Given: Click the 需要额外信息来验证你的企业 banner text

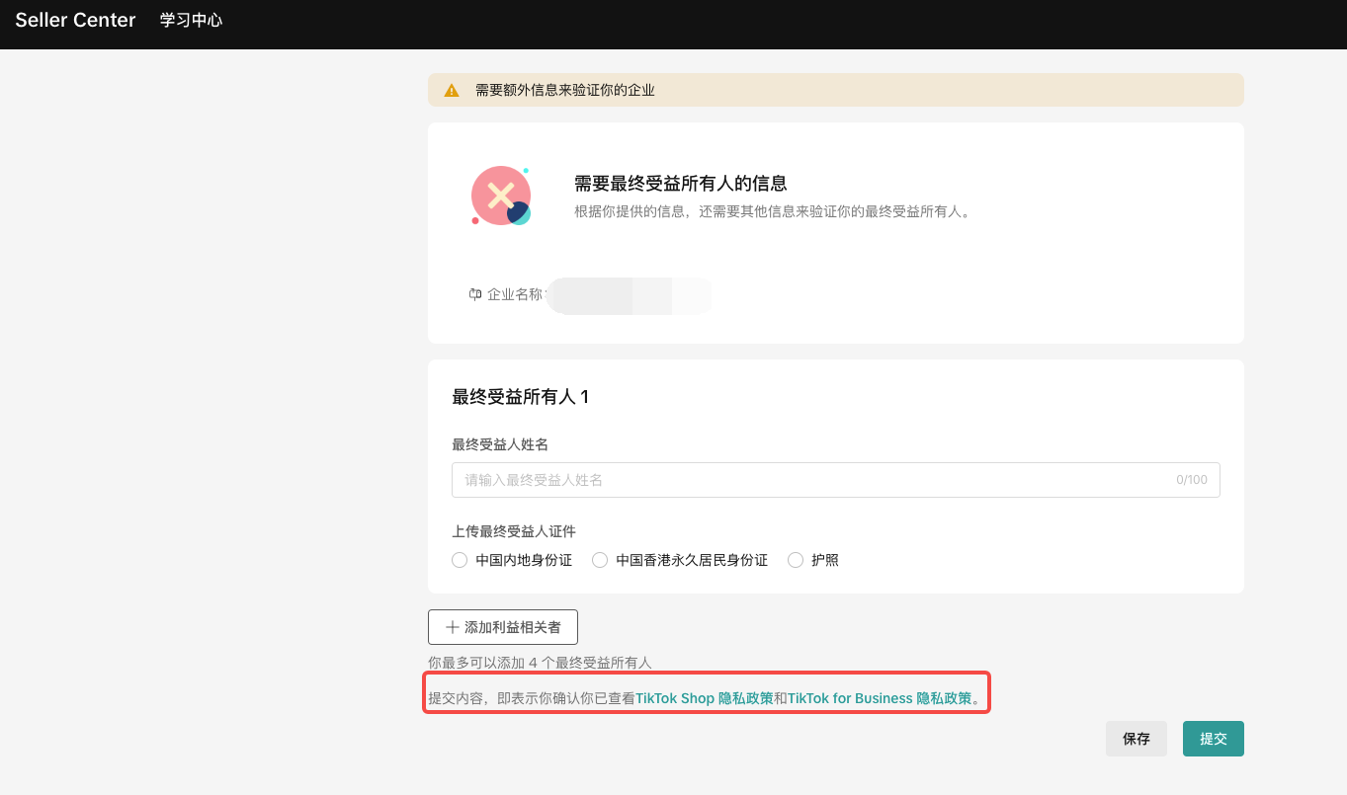Looking at the screenshot, I should [564, 90].
